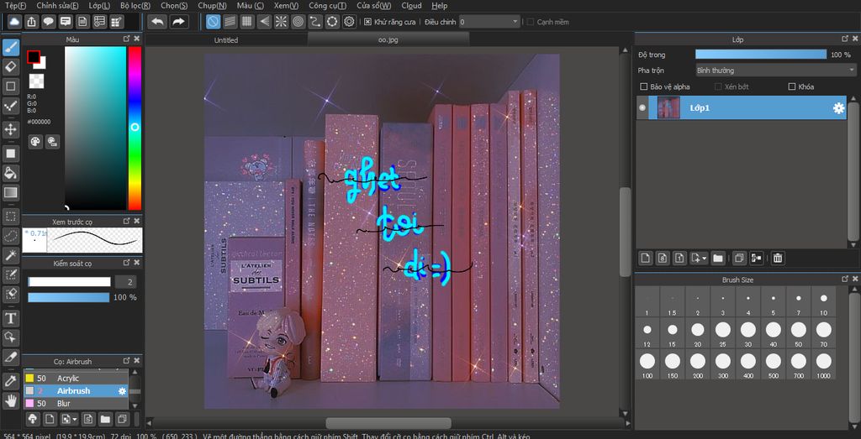The image size is (861, 439).
Task: Select the Text tool
Action: [10, 318]
